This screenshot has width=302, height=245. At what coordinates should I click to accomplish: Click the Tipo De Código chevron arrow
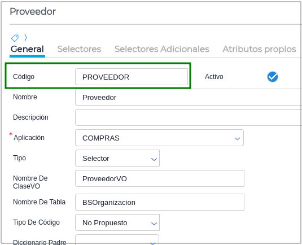[x=154, y=224]
